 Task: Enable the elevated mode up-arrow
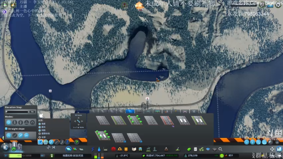[21, 123]
